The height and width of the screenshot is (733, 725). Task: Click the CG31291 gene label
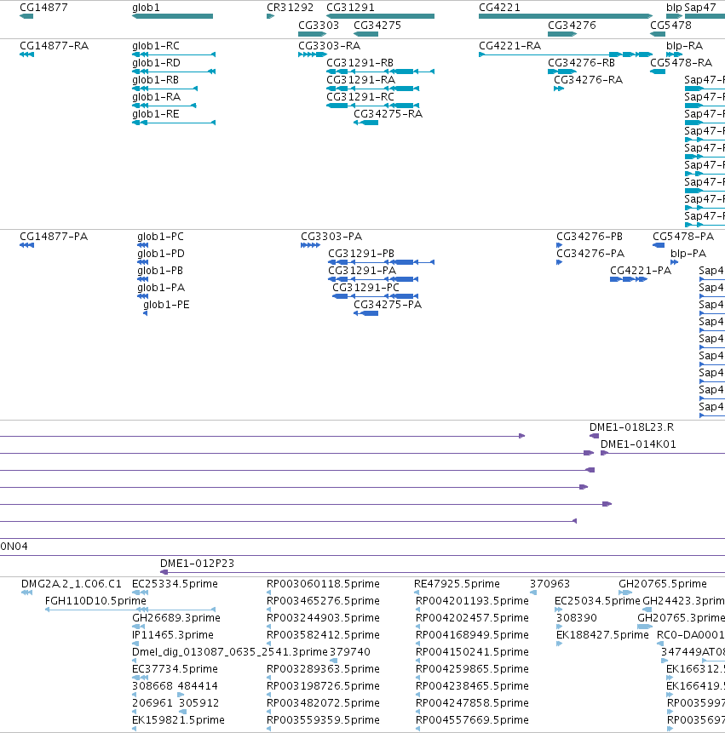pos(350,8)
